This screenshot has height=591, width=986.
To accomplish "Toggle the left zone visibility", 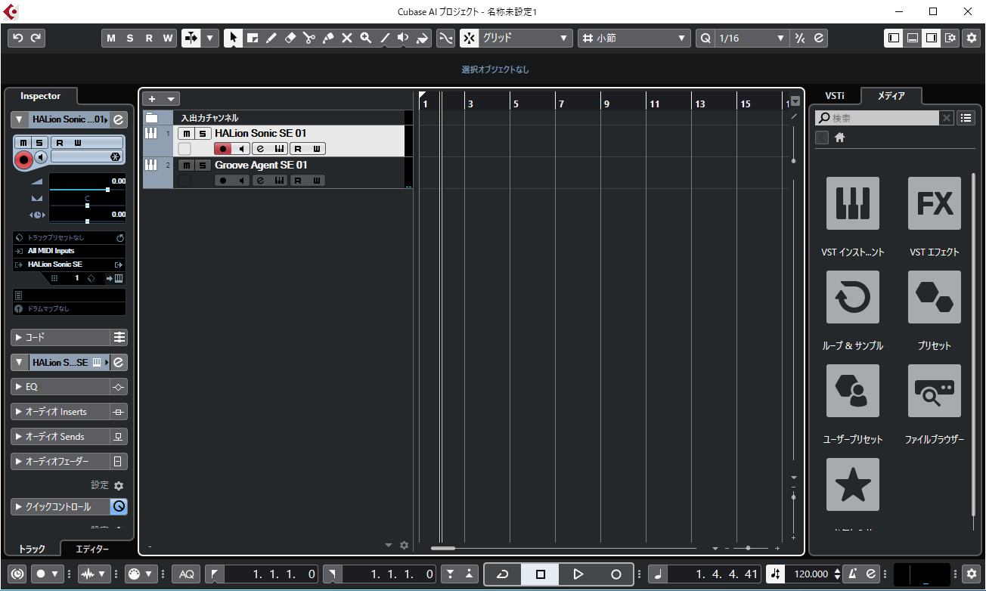I will (895, 38).
